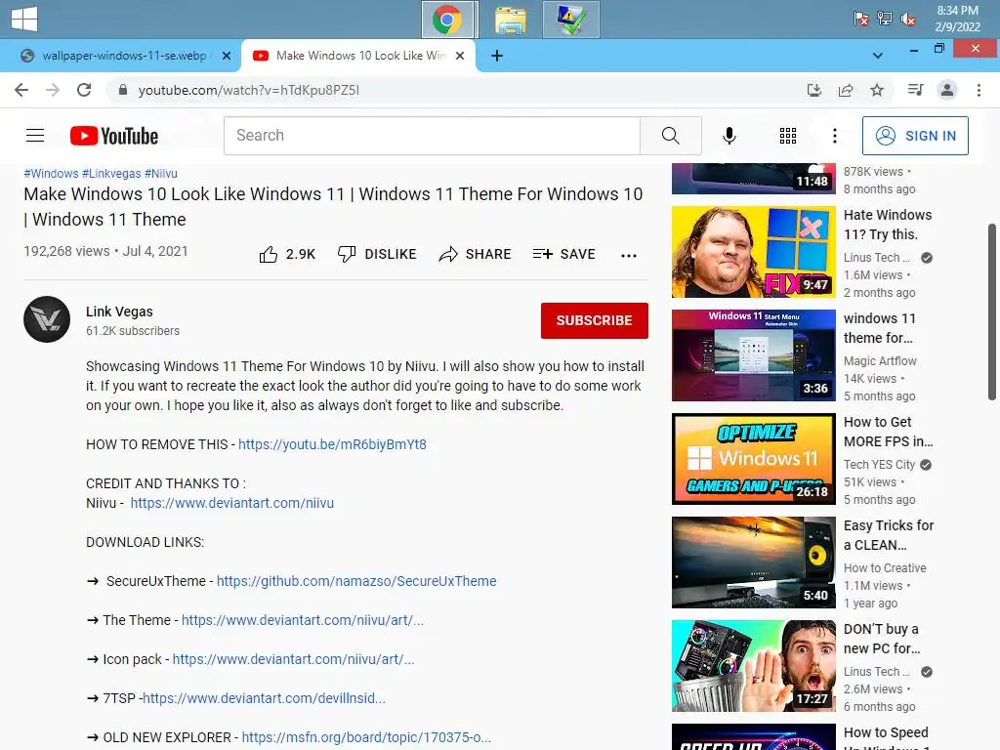Click the install app icon in address bar
Viewport: 1000px width, 750px height.
[x=814, y=90]
